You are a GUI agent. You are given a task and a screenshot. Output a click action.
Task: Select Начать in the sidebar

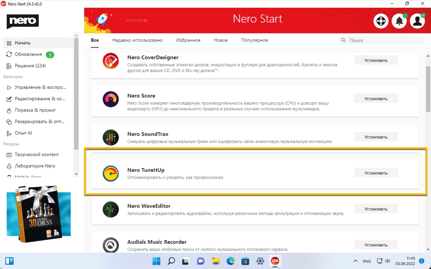pos(39,43)
